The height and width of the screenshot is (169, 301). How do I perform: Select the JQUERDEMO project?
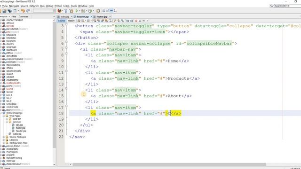pos(12,80)
